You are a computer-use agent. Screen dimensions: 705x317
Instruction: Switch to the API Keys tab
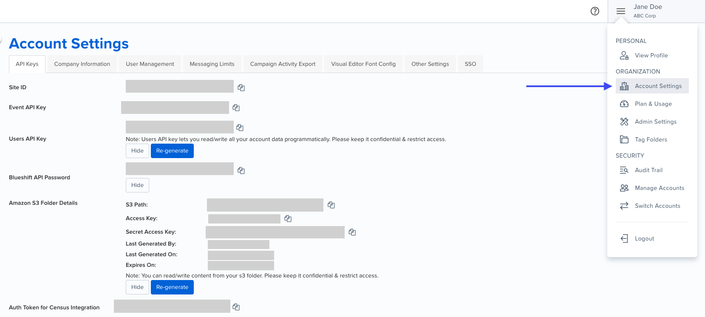(x=27, y=64)
